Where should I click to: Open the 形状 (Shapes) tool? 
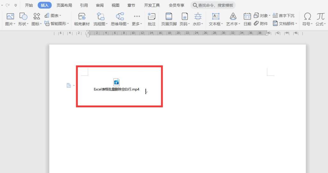point(23,17)
